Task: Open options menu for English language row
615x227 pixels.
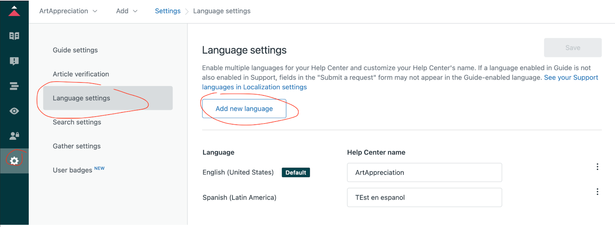Action: point(597,167)
